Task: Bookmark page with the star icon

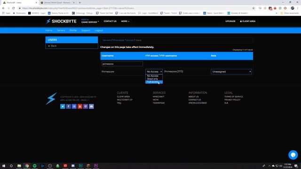Action: point(253,8)
